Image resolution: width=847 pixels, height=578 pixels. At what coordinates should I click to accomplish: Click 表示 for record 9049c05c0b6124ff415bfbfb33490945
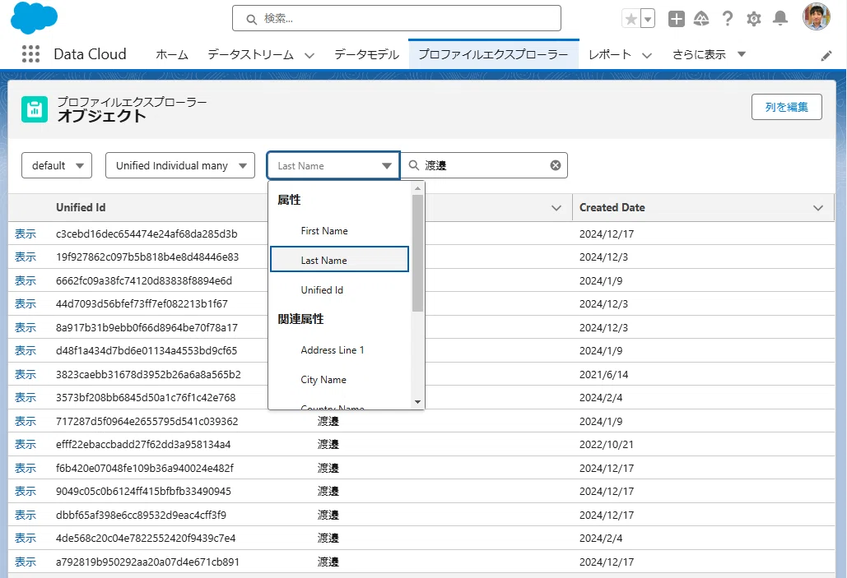click(x=26, y=492)
